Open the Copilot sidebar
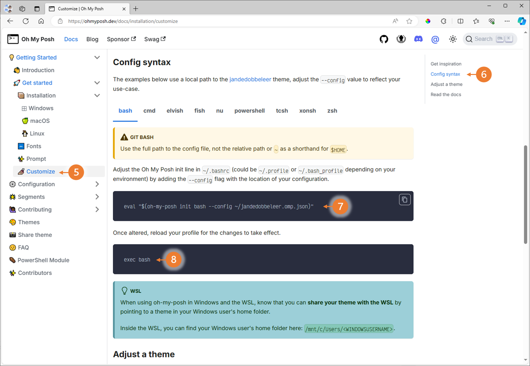The height and width of the screenshot is (366, 530). coord(522,21)
